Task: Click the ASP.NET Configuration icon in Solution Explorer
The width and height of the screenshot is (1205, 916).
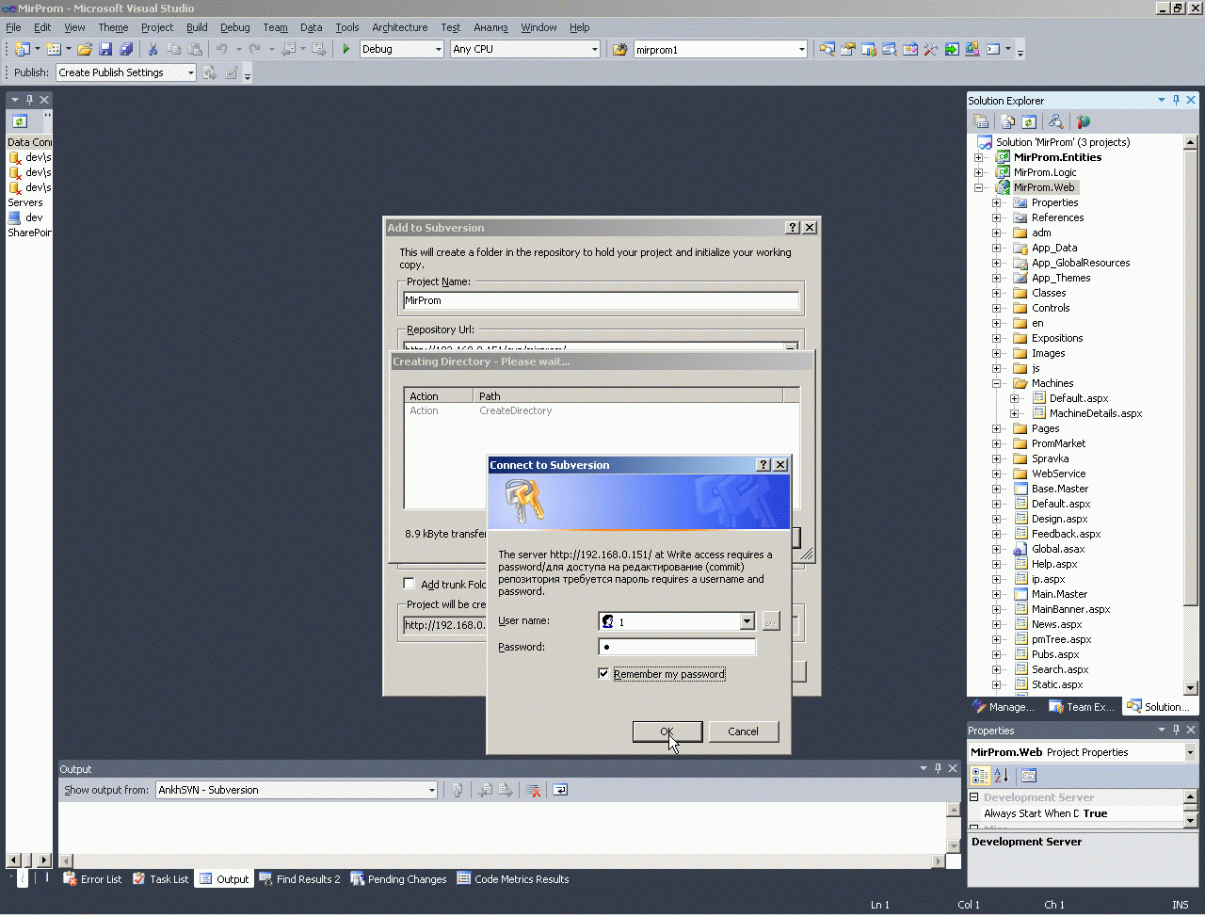Action: point(1084,121)
